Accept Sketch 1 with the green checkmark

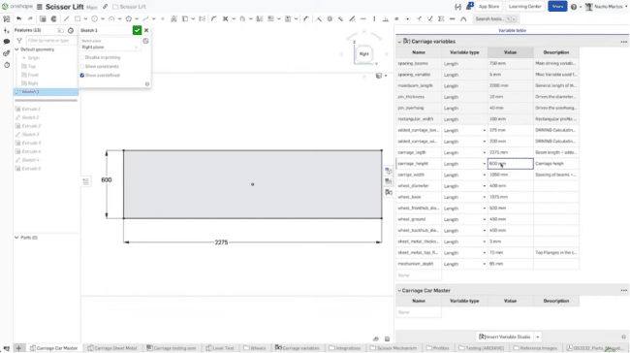pos(137,30)
